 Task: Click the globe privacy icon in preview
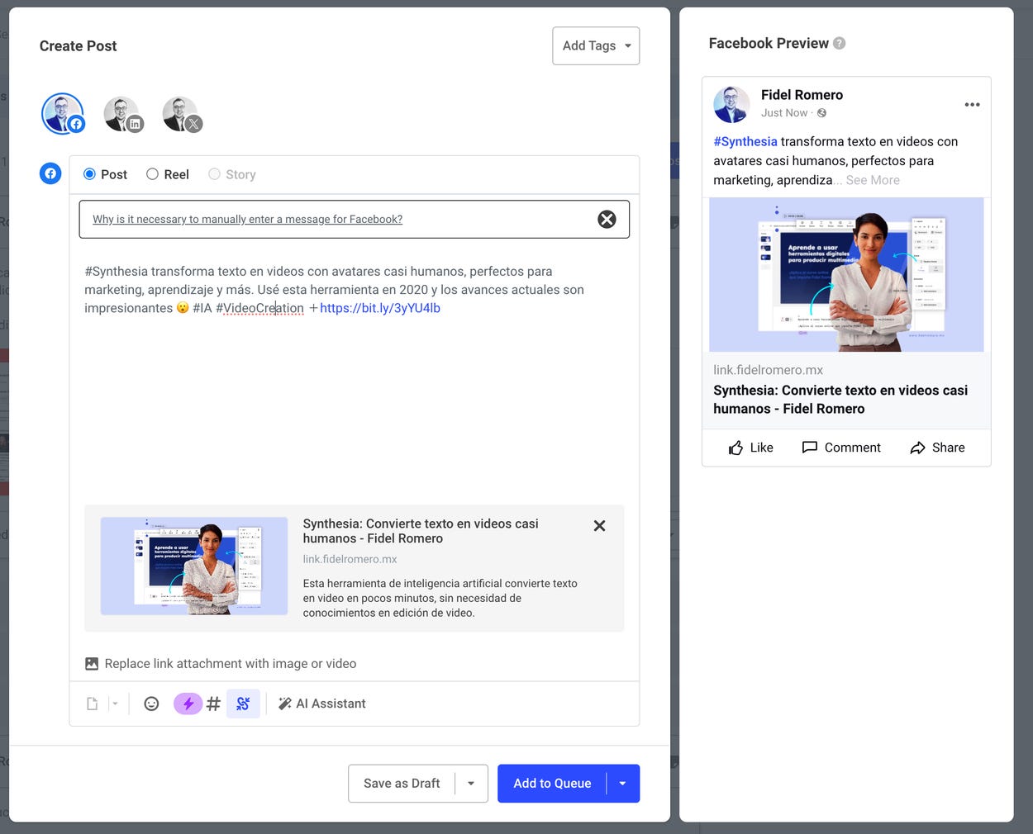(x=822, y=113)
